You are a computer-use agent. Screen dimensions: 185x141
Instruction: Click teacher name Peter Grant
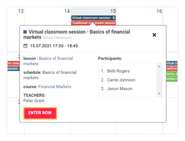[34, 101]
